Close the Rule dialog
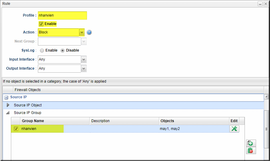 [266, 4]
